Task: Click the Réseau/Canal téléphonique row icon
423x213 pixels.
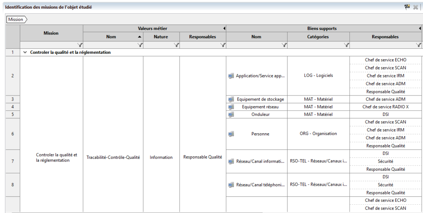Action: [231, 185]
